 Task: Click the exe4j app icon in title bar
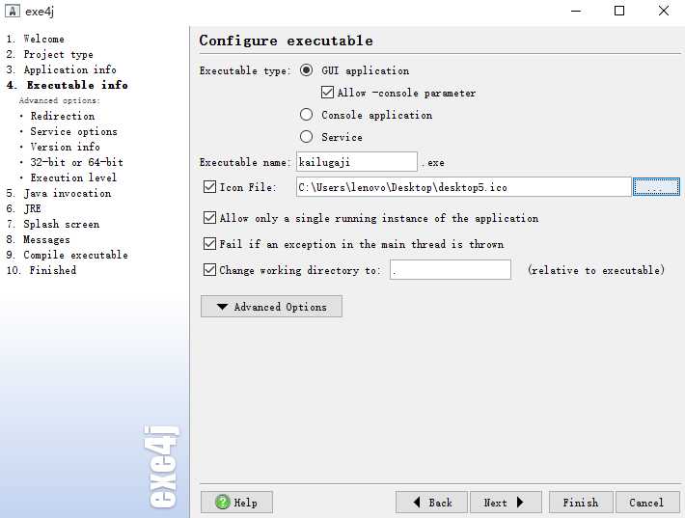[14, 11]
